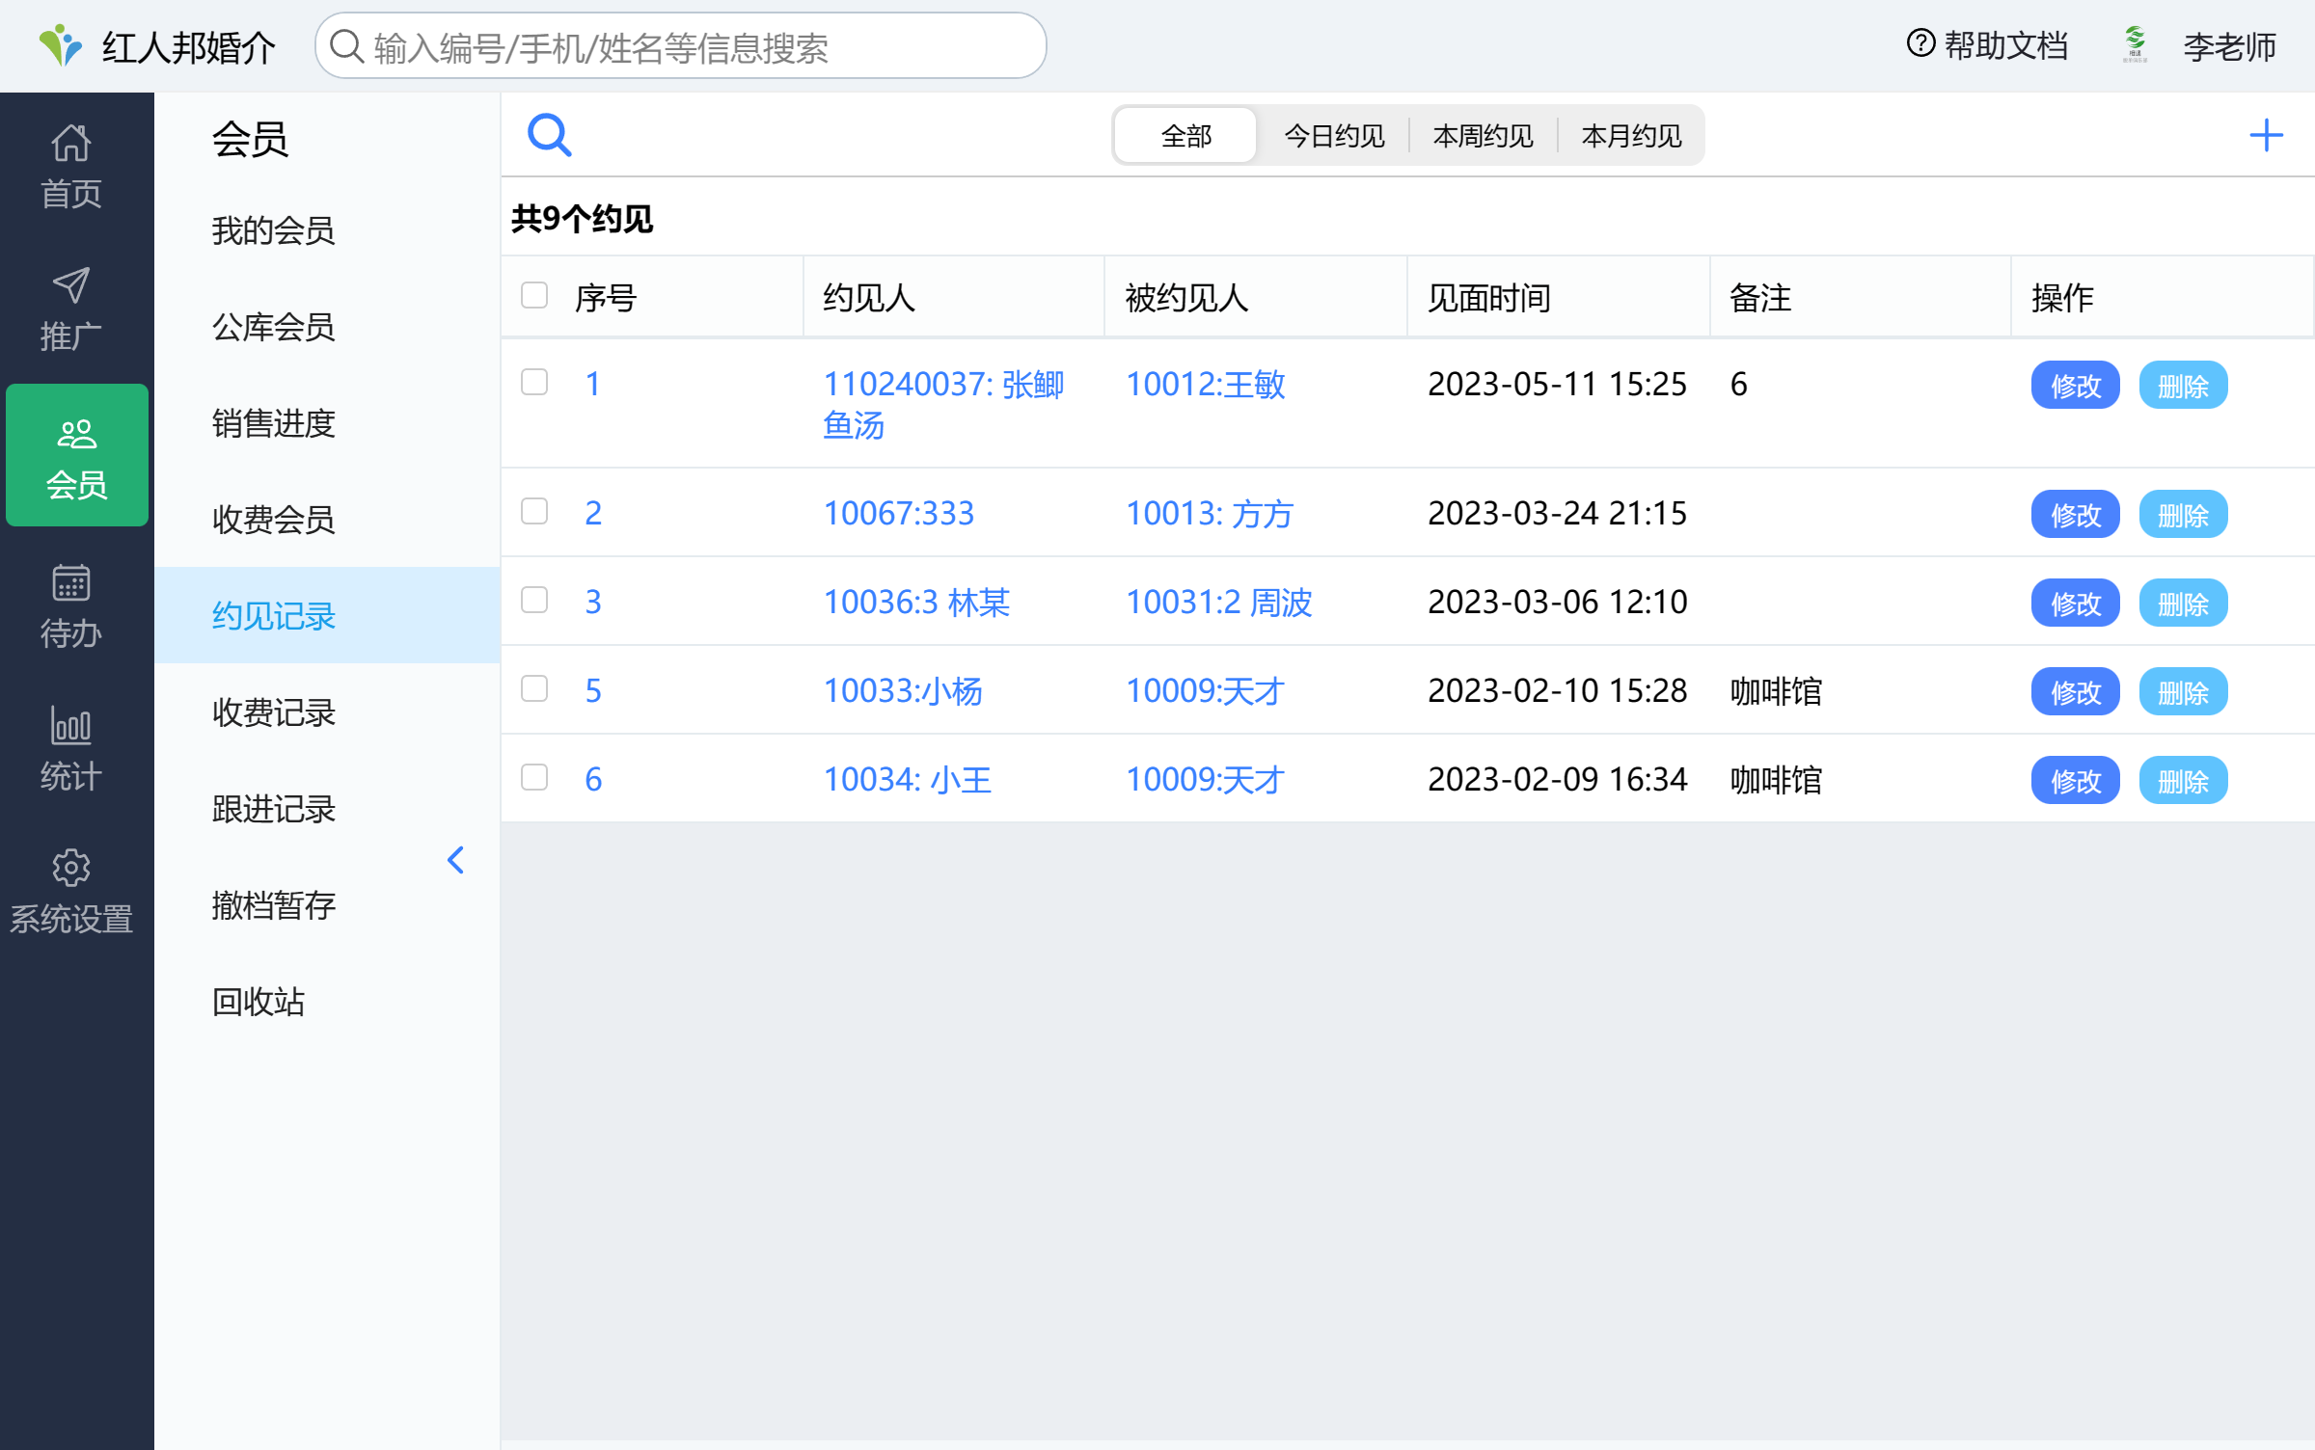Select 约见记录 in the submenu
Screen dimensions: 2315x1450
(327, 615)
